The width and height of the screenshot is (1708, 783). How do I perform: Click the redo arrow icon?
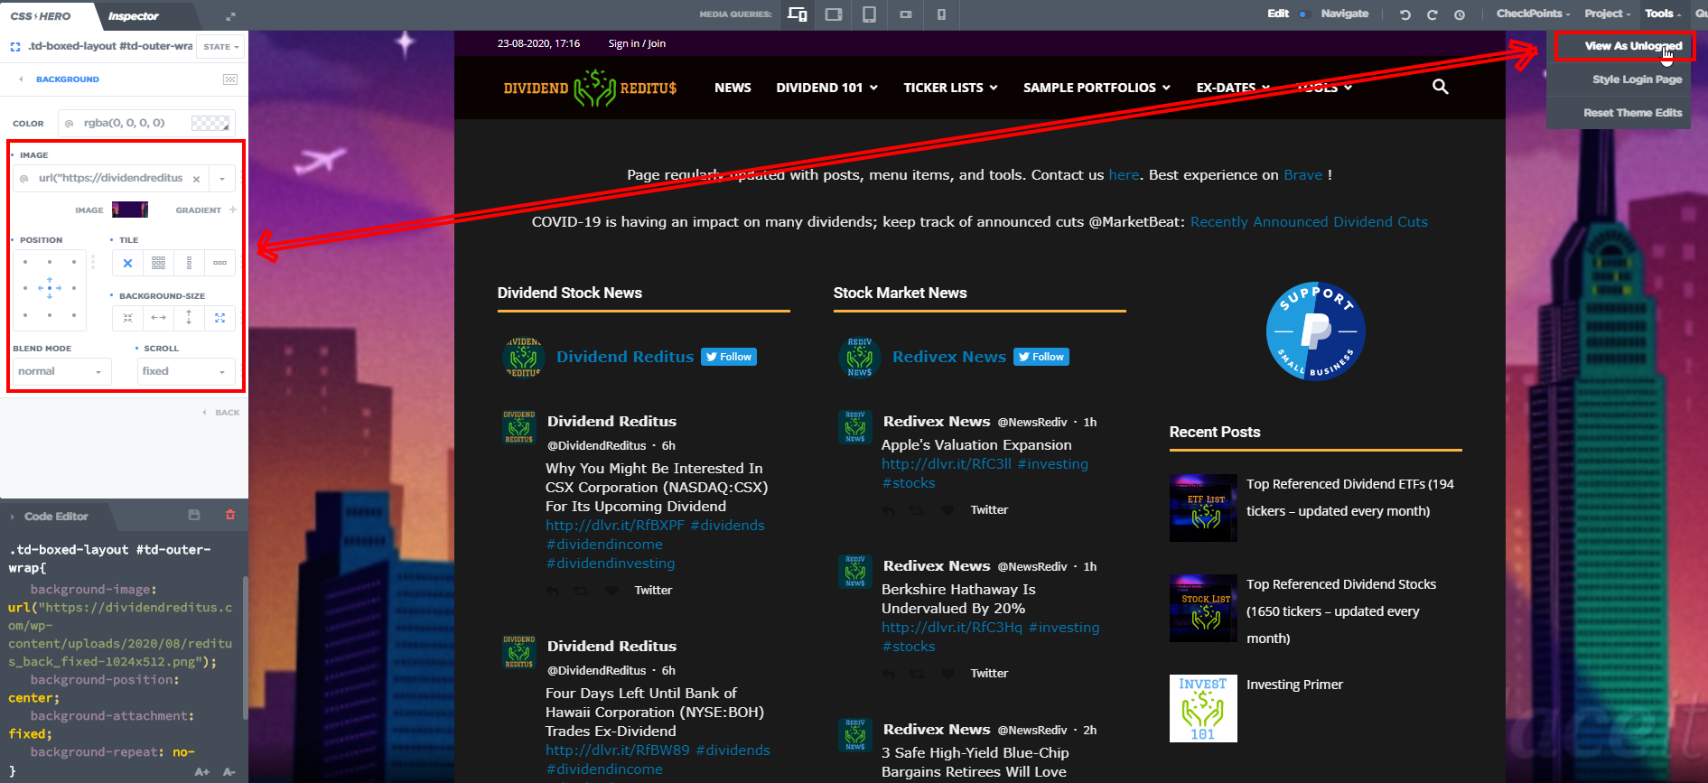coord(1432,14)
